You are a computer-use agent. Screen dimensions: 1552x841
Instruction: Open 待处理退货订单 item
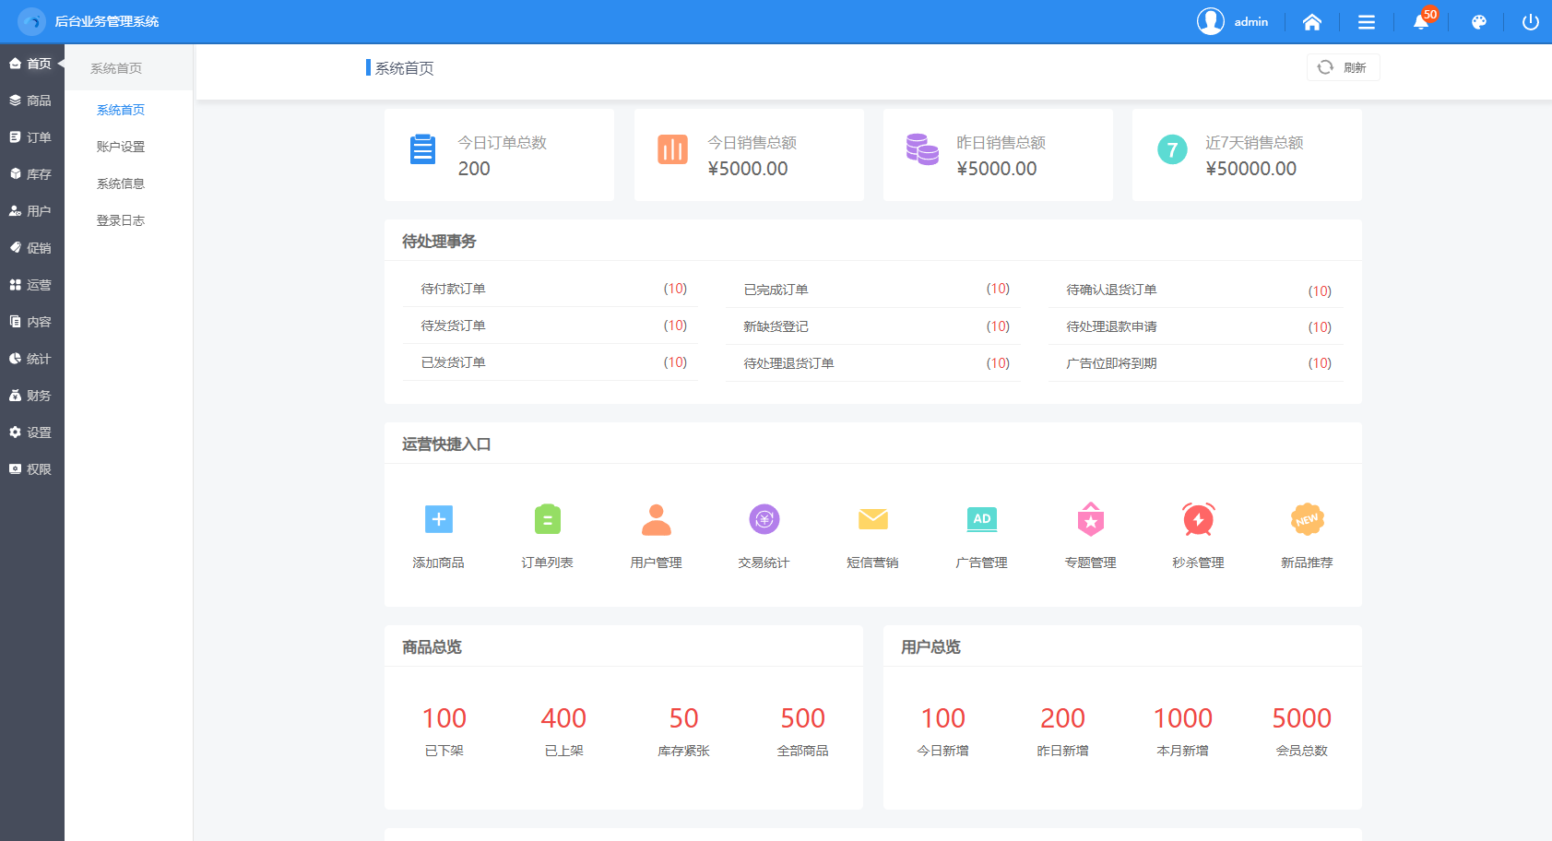[873, 363]
